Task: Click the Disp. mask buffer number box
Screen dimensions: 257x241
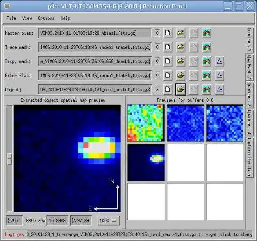Action: (x=157, y=61)
